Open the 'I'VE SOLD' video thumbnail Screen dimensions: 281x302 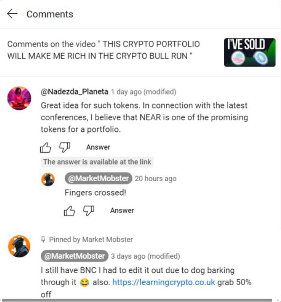(x=250, y=52)
